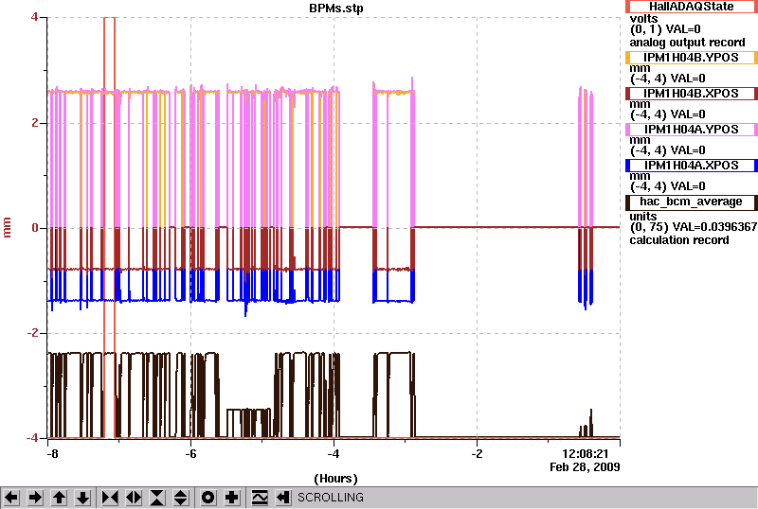
Task: Click the vertical 'mm' y-axis label
Action: coord(7,227)
